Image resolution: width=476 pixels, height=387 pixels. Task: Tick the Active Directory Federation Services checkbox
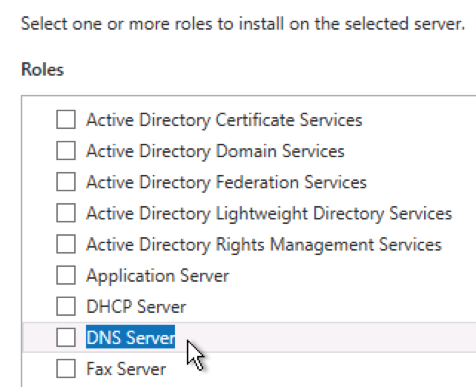(66, 182)
